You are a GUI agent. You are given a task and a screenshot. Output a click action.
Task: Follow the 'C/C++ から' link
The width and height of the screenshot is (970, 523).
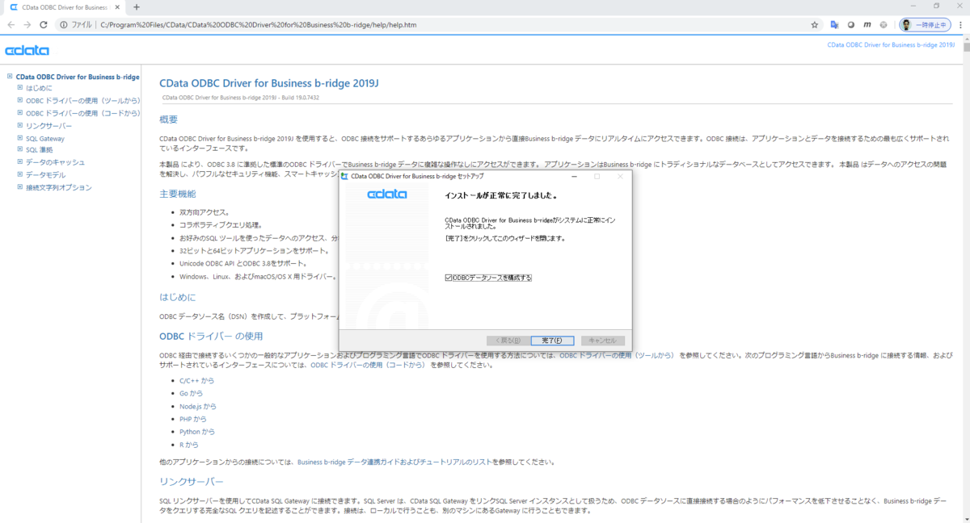pos(197,381)
